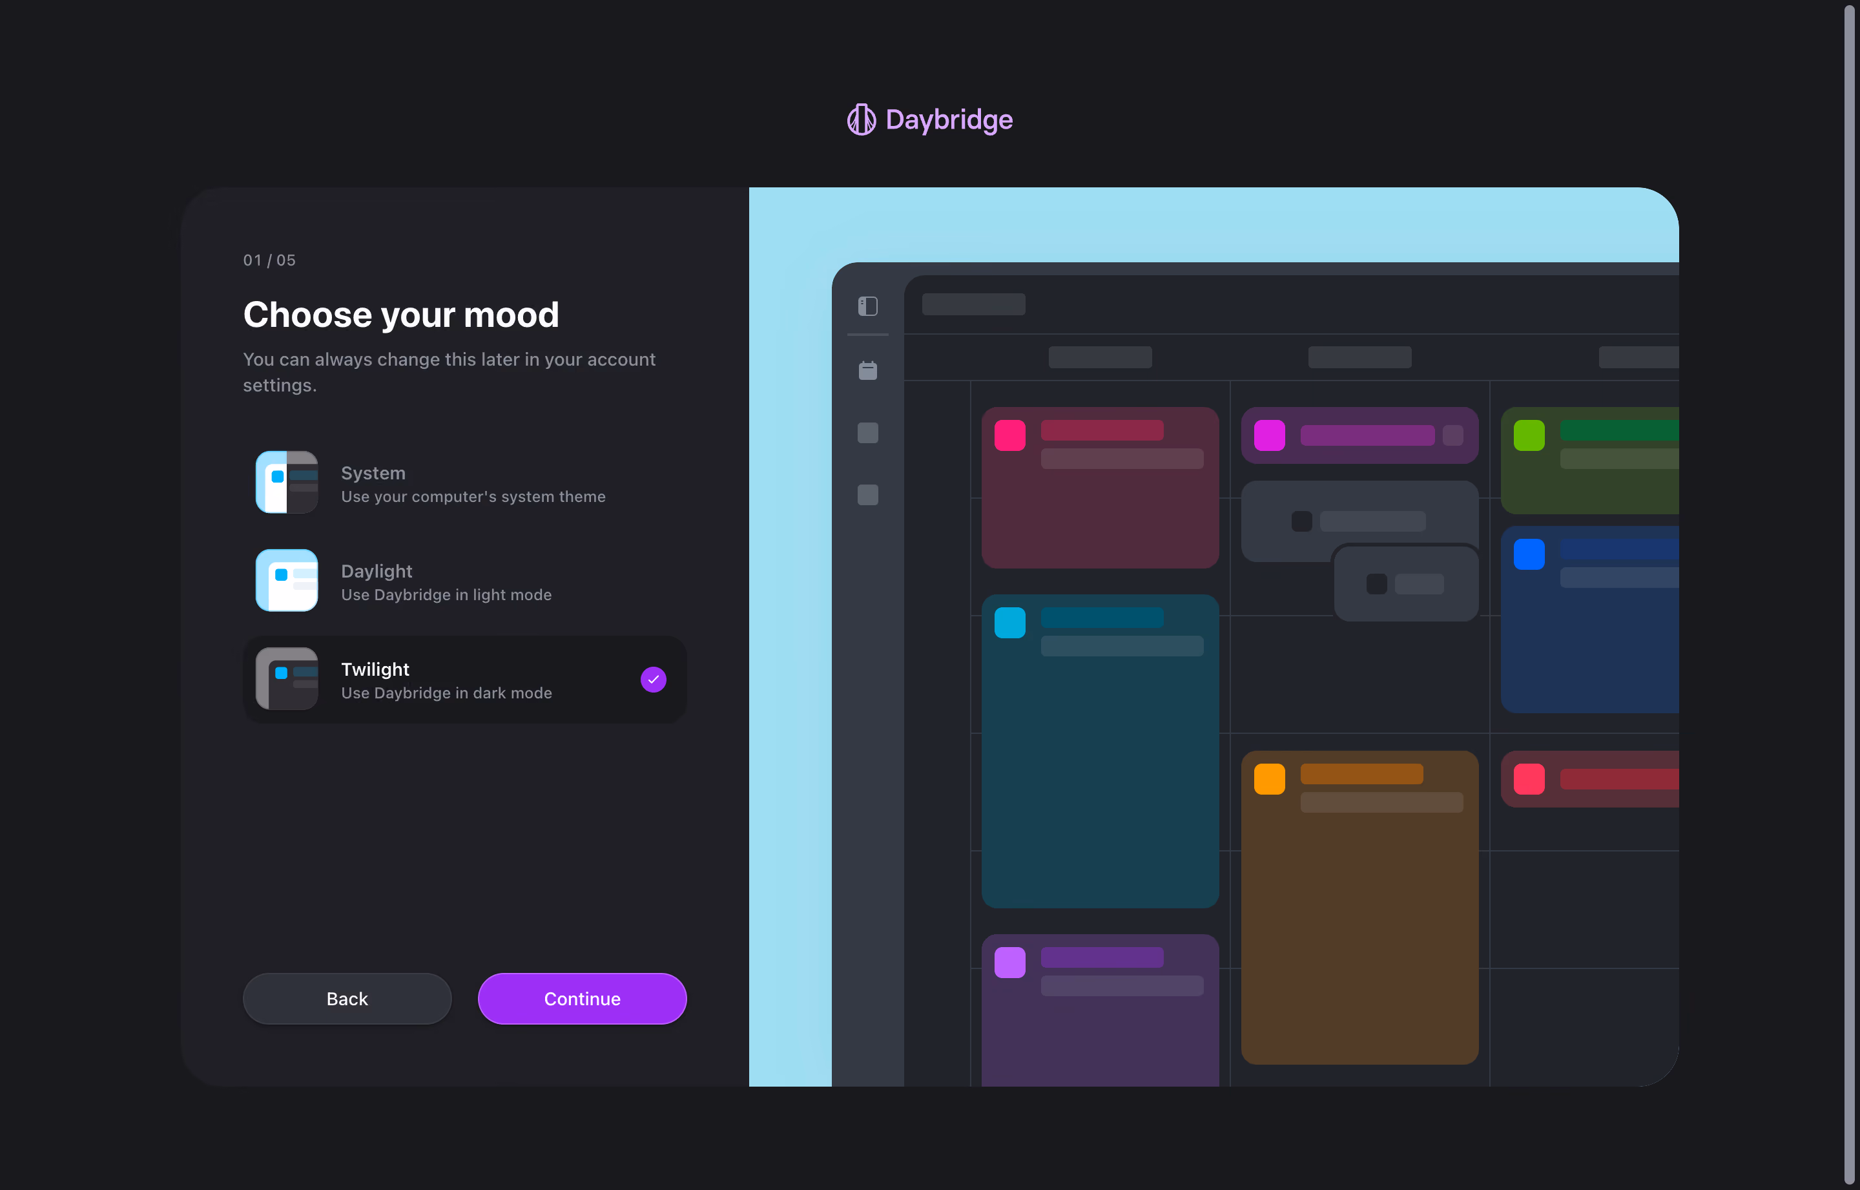Screen dimensions: 1860x1190
Task: Click the 01 / 05 step indicator
Action: [x=269, y=260]
